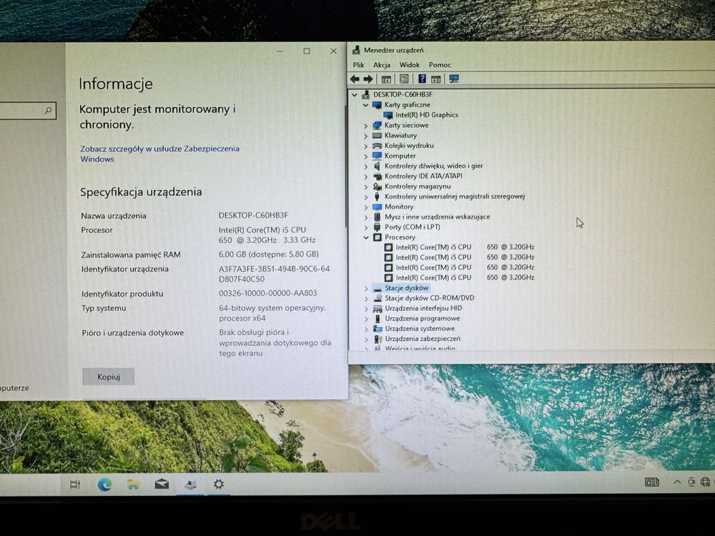Image resolution: width=715 pixels, height=536 pixels.
Task: Click Device Manager taskbar icon
Action: tap(191, 485)
